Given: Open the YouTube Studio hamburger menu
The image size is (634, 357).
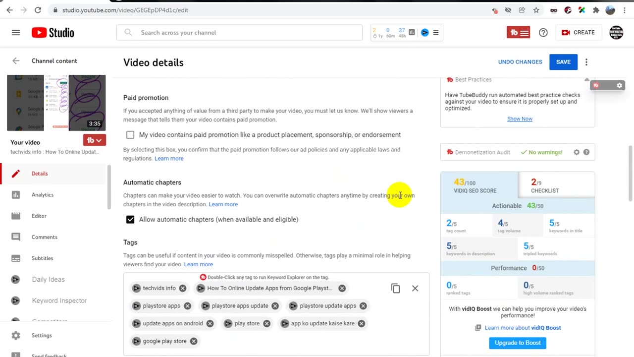Looking at the screenshot, I should coord(16,33).
